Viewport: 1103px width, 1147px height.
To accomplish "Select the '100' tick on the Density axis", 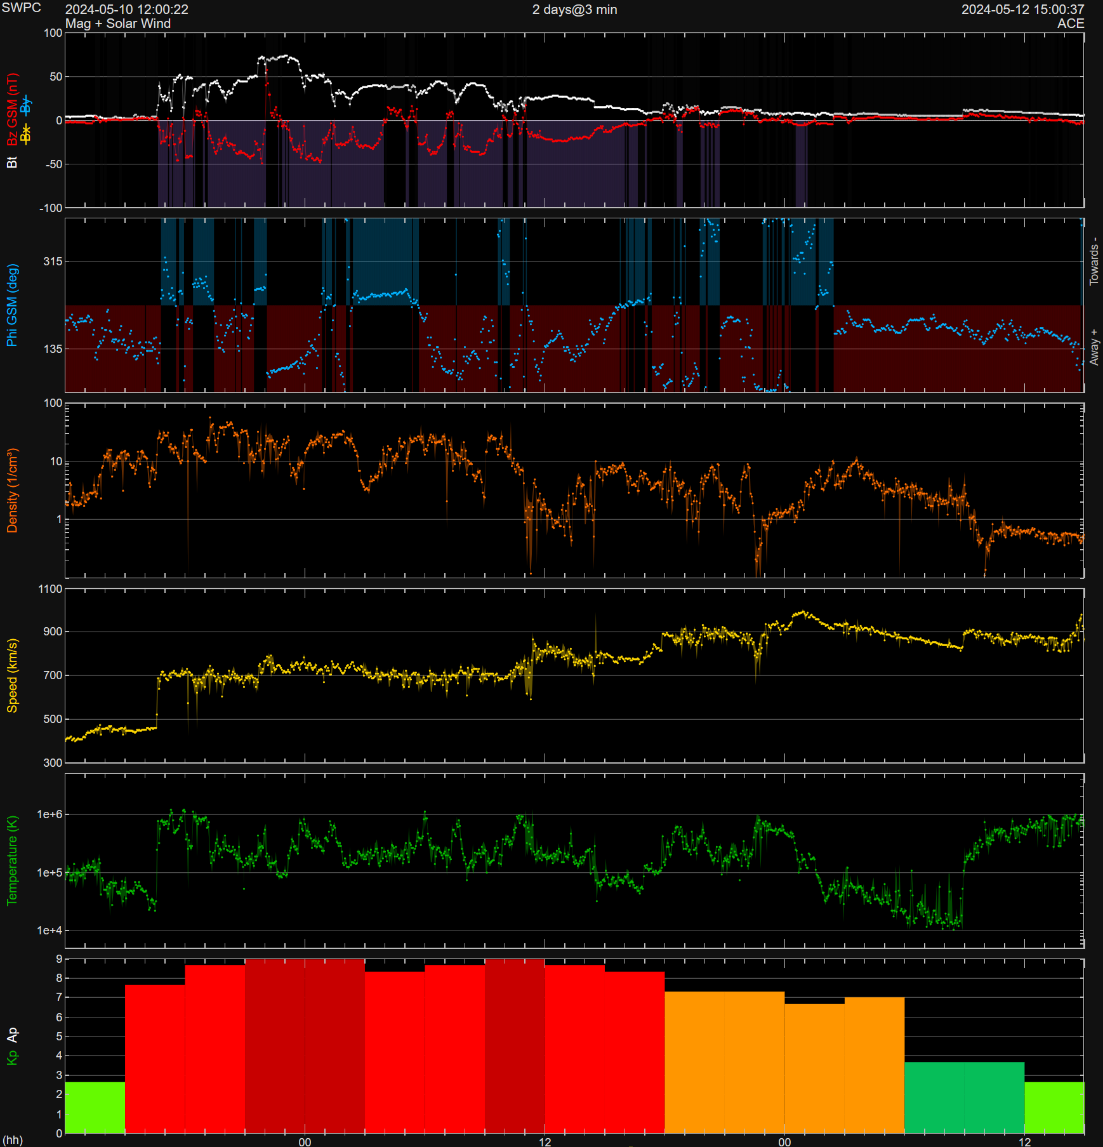I will point(53,403).
